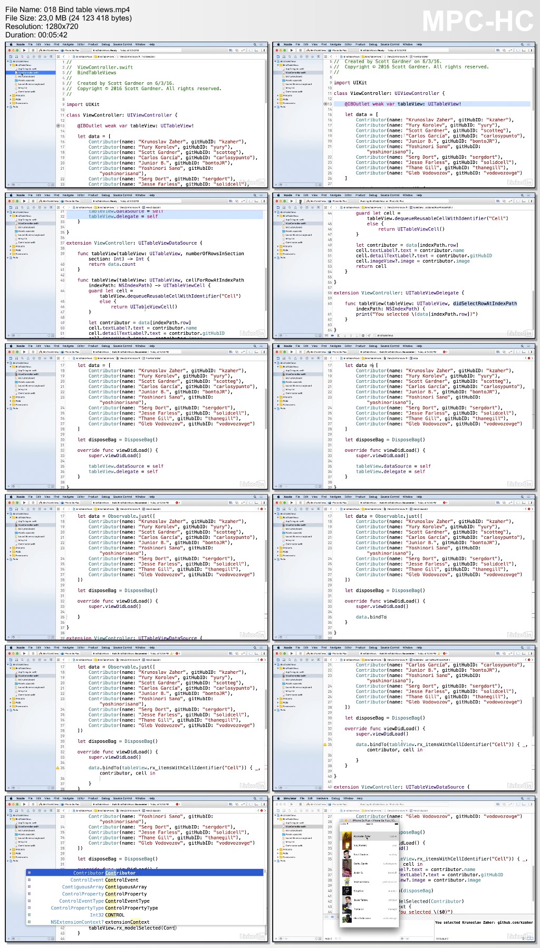540x948 pixels.
Task: Toggle IBOutlet connection circle at line 13, header-comment frame
Action: coord(58,125)
